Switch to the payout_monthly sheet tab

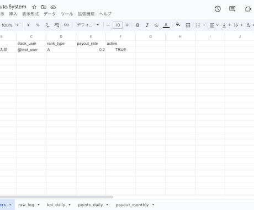tap(132, 205)
